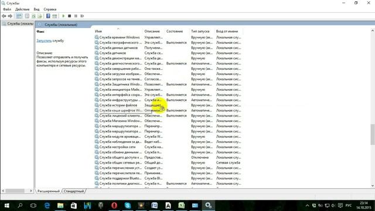Select the Служба инициатора service row
The width and height of the screenshot is (375, 211).
coord(168,90)
